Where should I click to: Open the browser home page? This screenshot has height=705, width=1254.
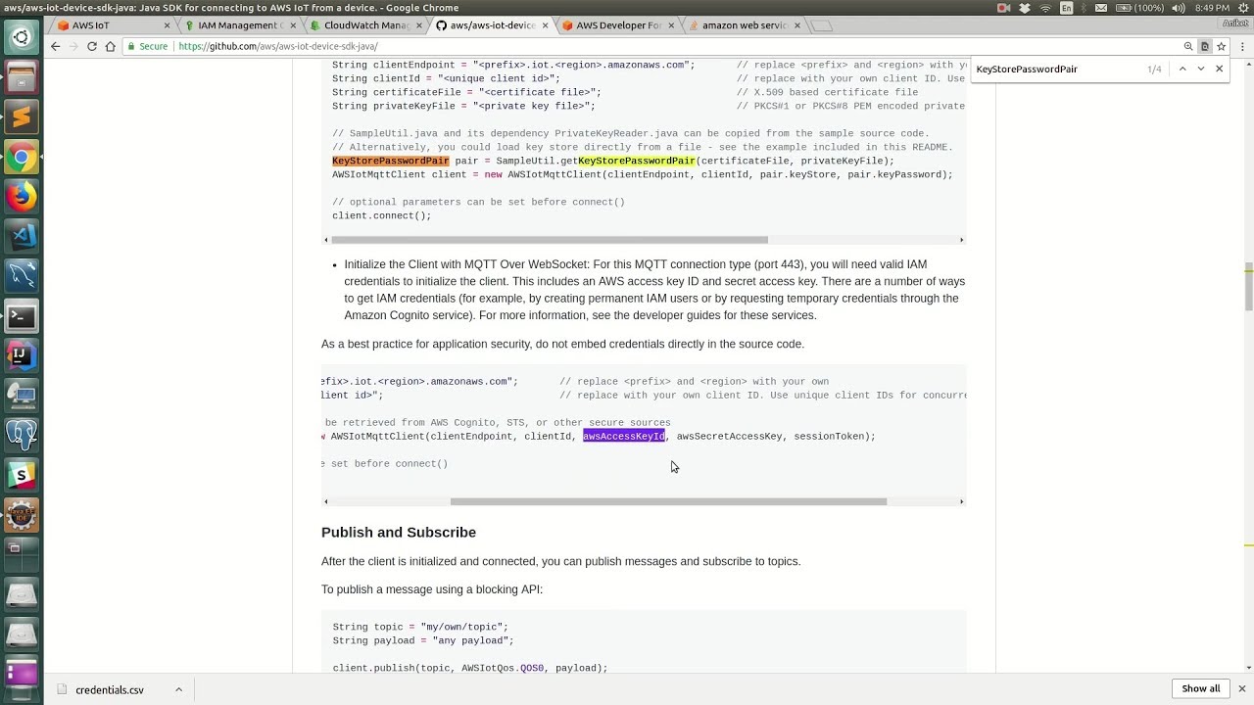tap(110, 46)
